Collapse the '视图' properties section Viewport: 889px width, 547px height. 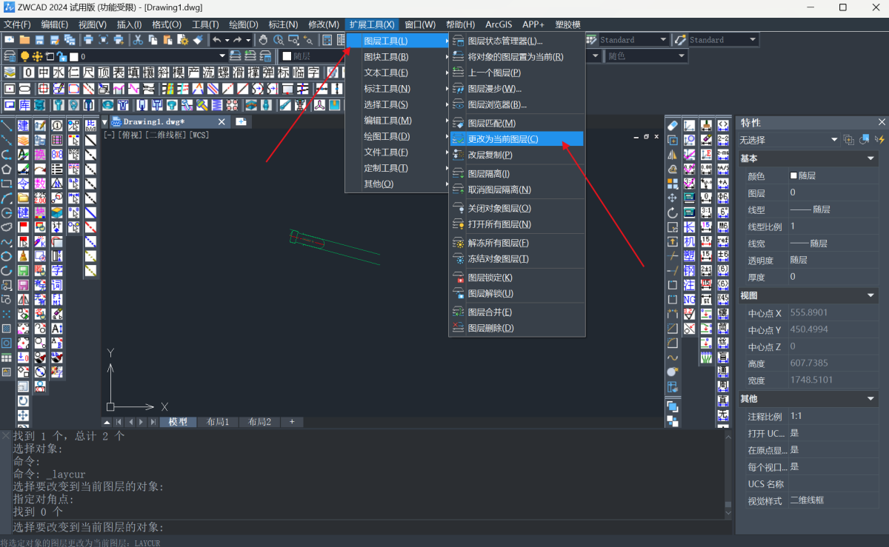pos(871,295)
